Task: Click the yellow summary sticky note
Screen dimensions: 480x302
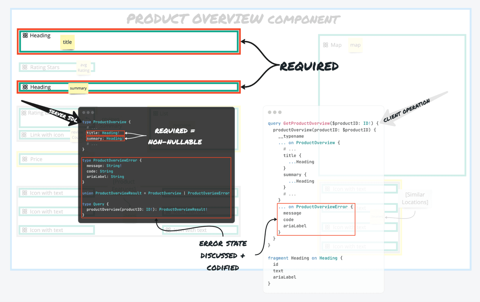Action: (78, 88)
